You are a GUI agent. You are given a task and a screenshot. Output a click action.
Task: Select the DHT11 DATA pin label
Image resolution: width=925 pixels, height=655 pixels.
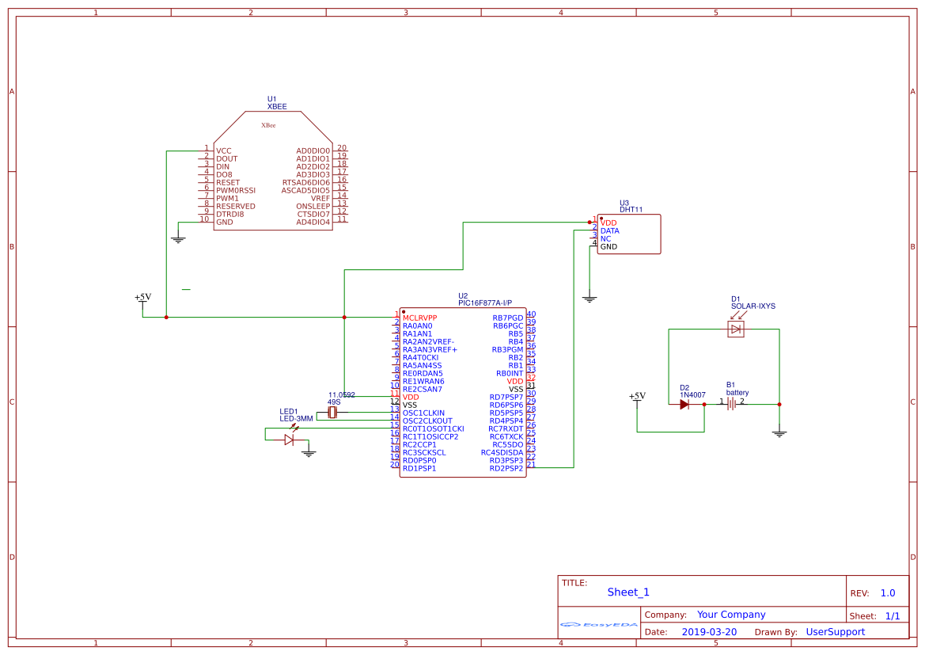[x=609, y=231]
